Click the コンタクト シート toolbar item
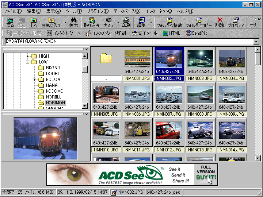Screen dimensions: 263x197 pyautogui.click(x=64, y=33)
